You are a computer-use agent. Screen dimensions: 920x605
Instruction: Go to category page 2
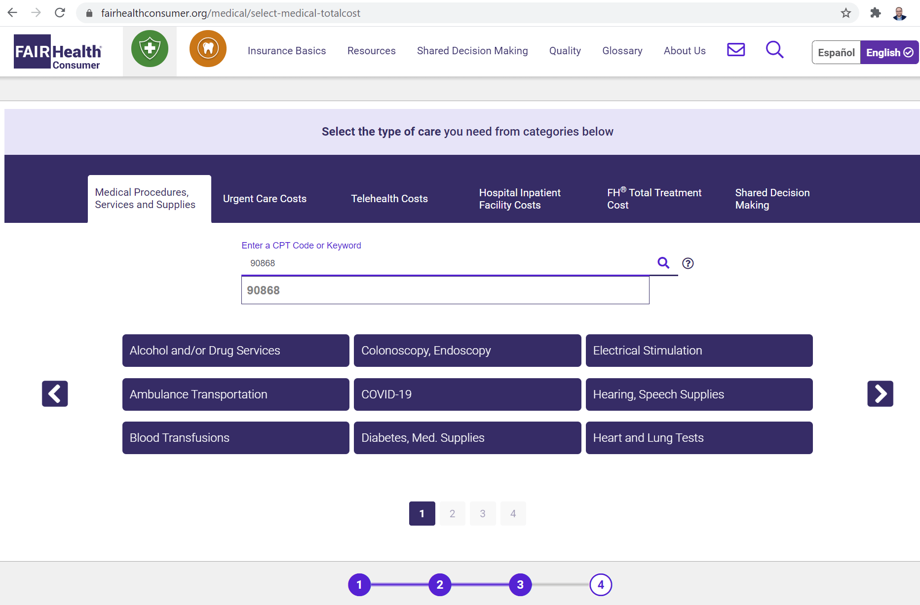click(452, 514)
